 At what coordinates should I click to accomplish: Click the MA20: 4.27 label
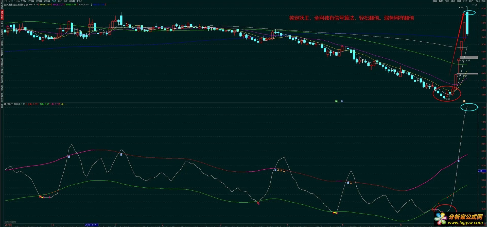tap(58, 5)
